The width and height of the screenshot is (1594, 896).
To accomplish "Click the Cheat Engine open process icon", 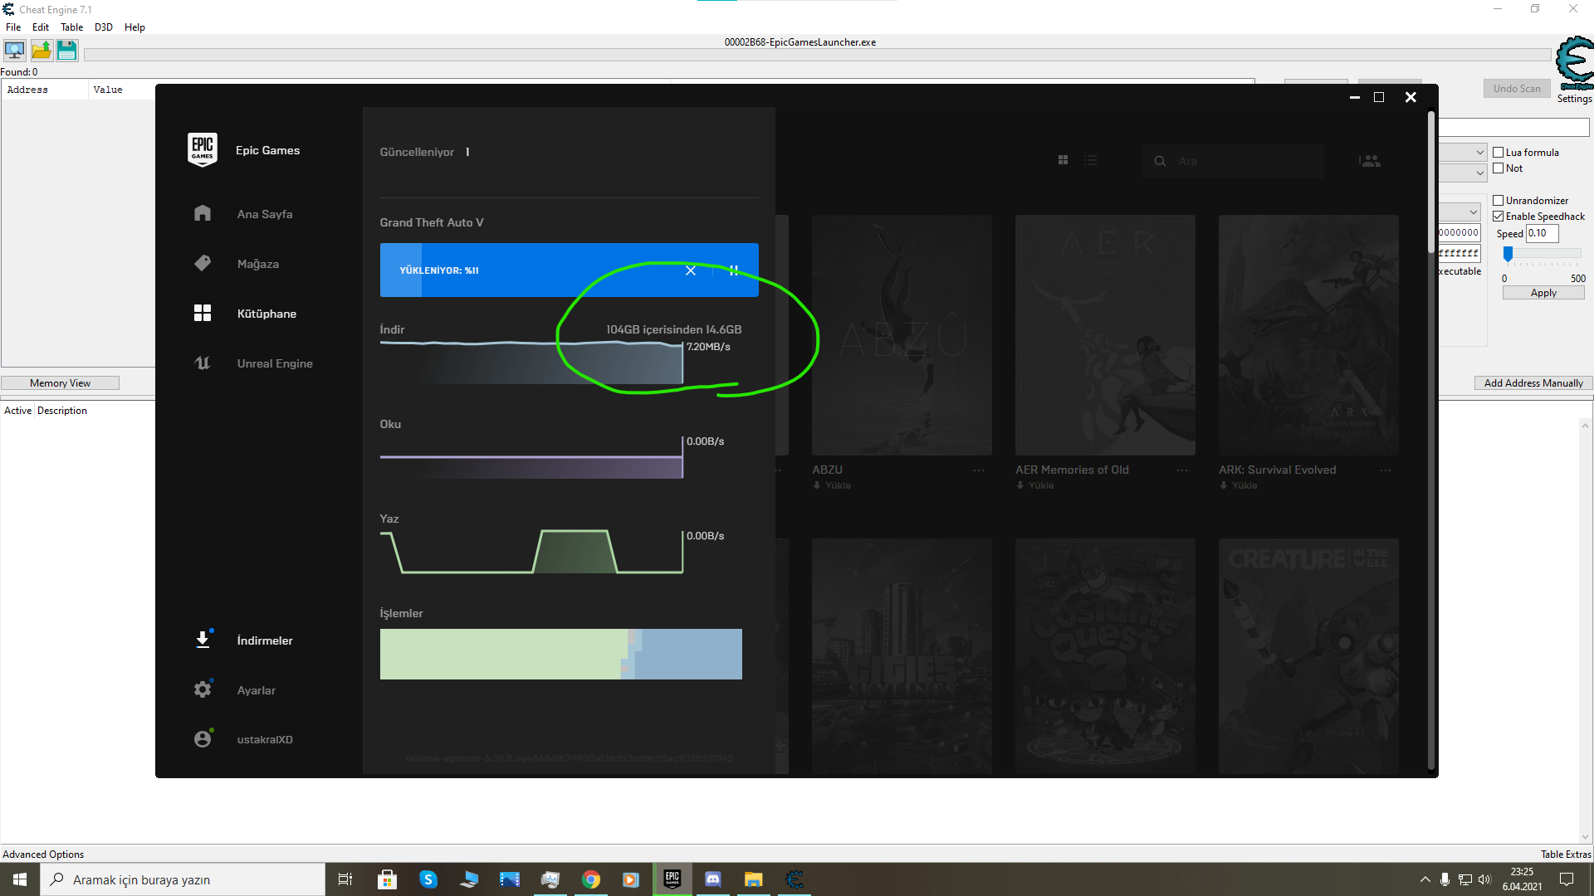I will click(14, 51).
